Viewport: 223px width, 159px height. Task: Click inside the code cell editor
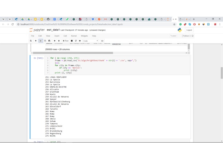coord(117,65)
